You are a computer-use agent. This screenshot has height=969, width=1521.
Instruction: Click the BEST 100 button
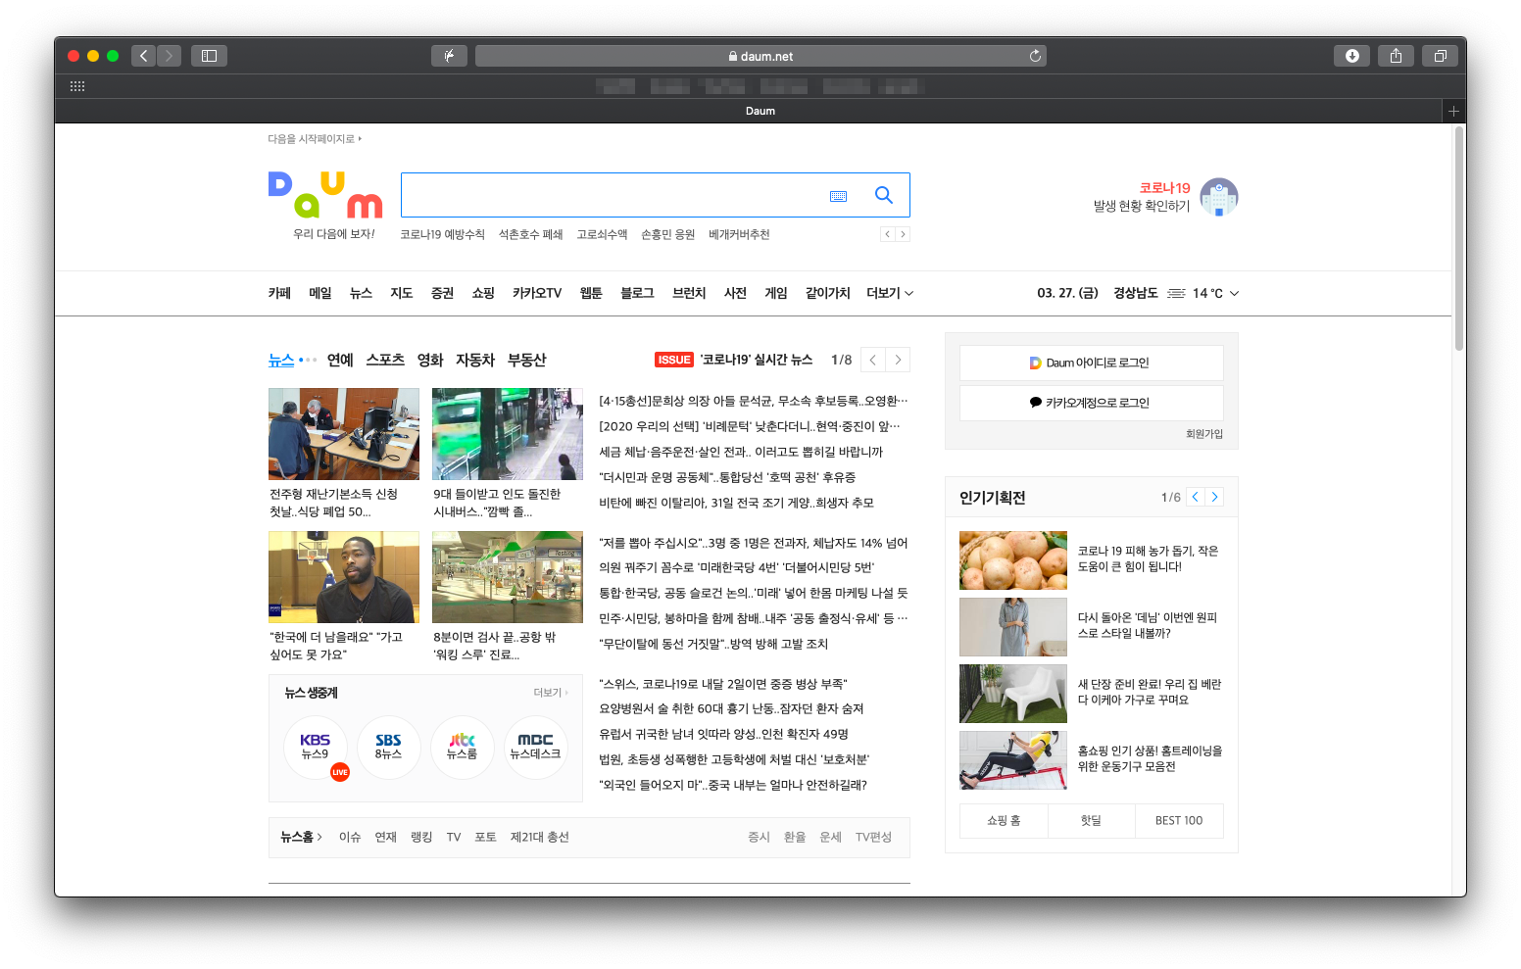1179,821
